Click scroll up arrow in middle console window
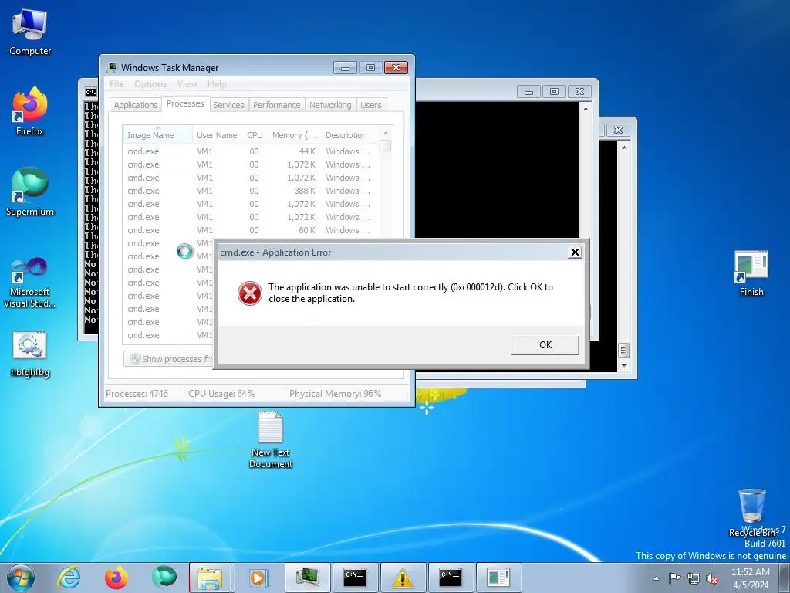Screen dimensions: 790x593 coord(586,108)
